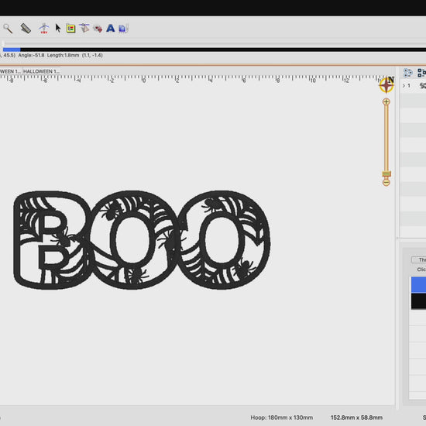Click the red stitch edit tool icon
This screenshot has width=426, height=426.
click(x=98, y=29)
